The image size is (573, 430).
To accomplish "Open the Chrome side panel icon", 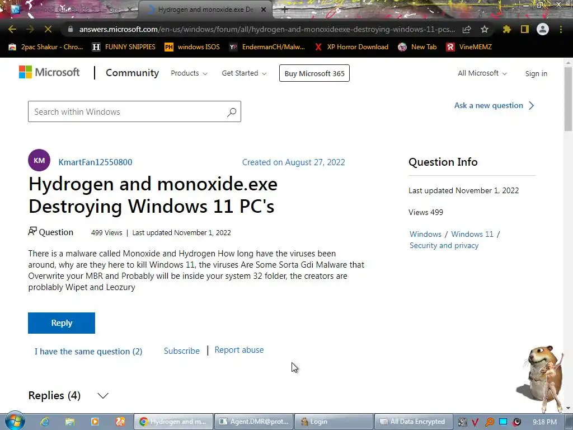I will pos(525,29).
